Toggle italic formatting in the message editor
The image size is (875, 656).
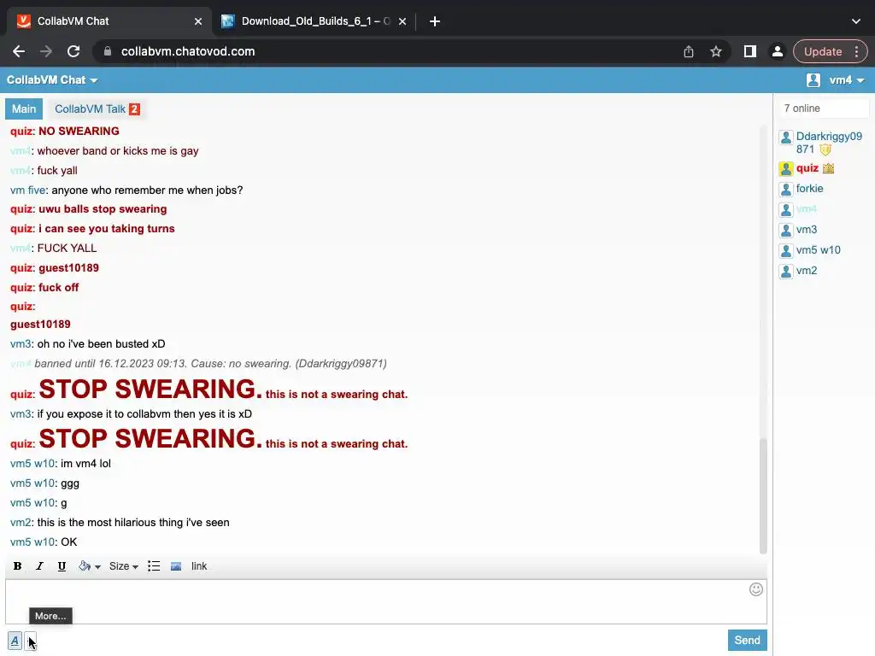click(x=39, y=566)
